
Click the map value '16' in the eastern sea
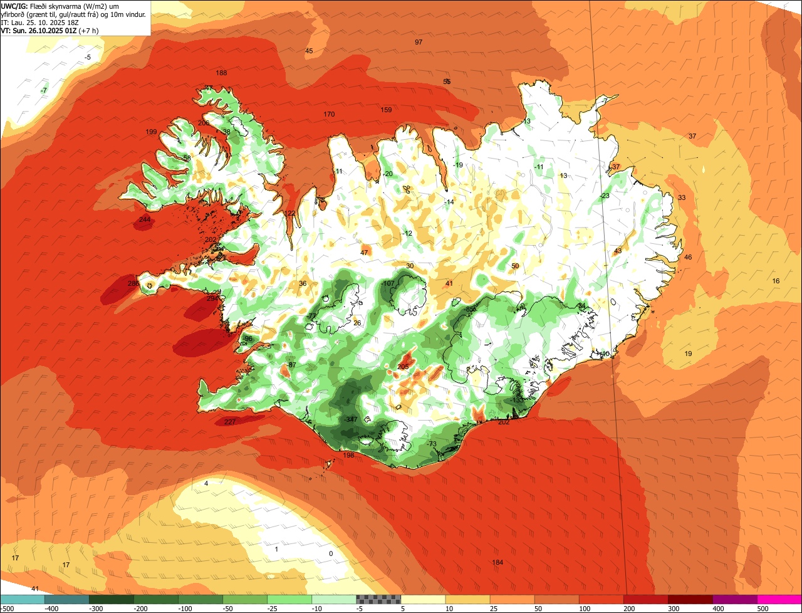tap(776, 281)
